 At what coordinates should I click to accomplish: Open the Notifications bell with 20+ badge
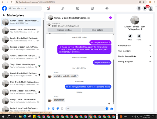[x=145, y=8]
